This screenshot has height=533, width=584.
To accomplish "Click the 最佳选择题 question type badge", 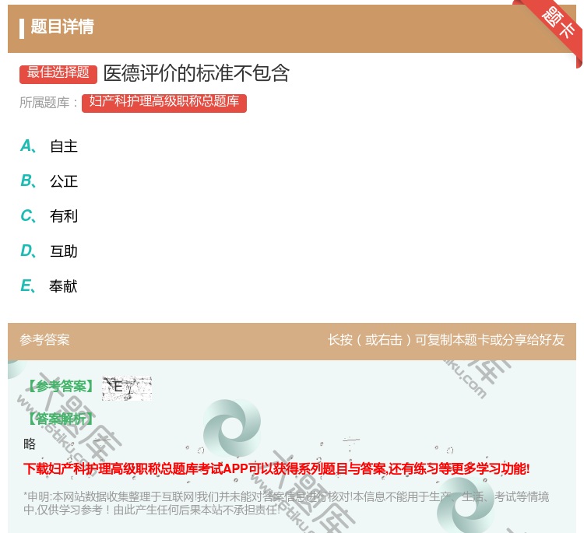I will [58, 73].
